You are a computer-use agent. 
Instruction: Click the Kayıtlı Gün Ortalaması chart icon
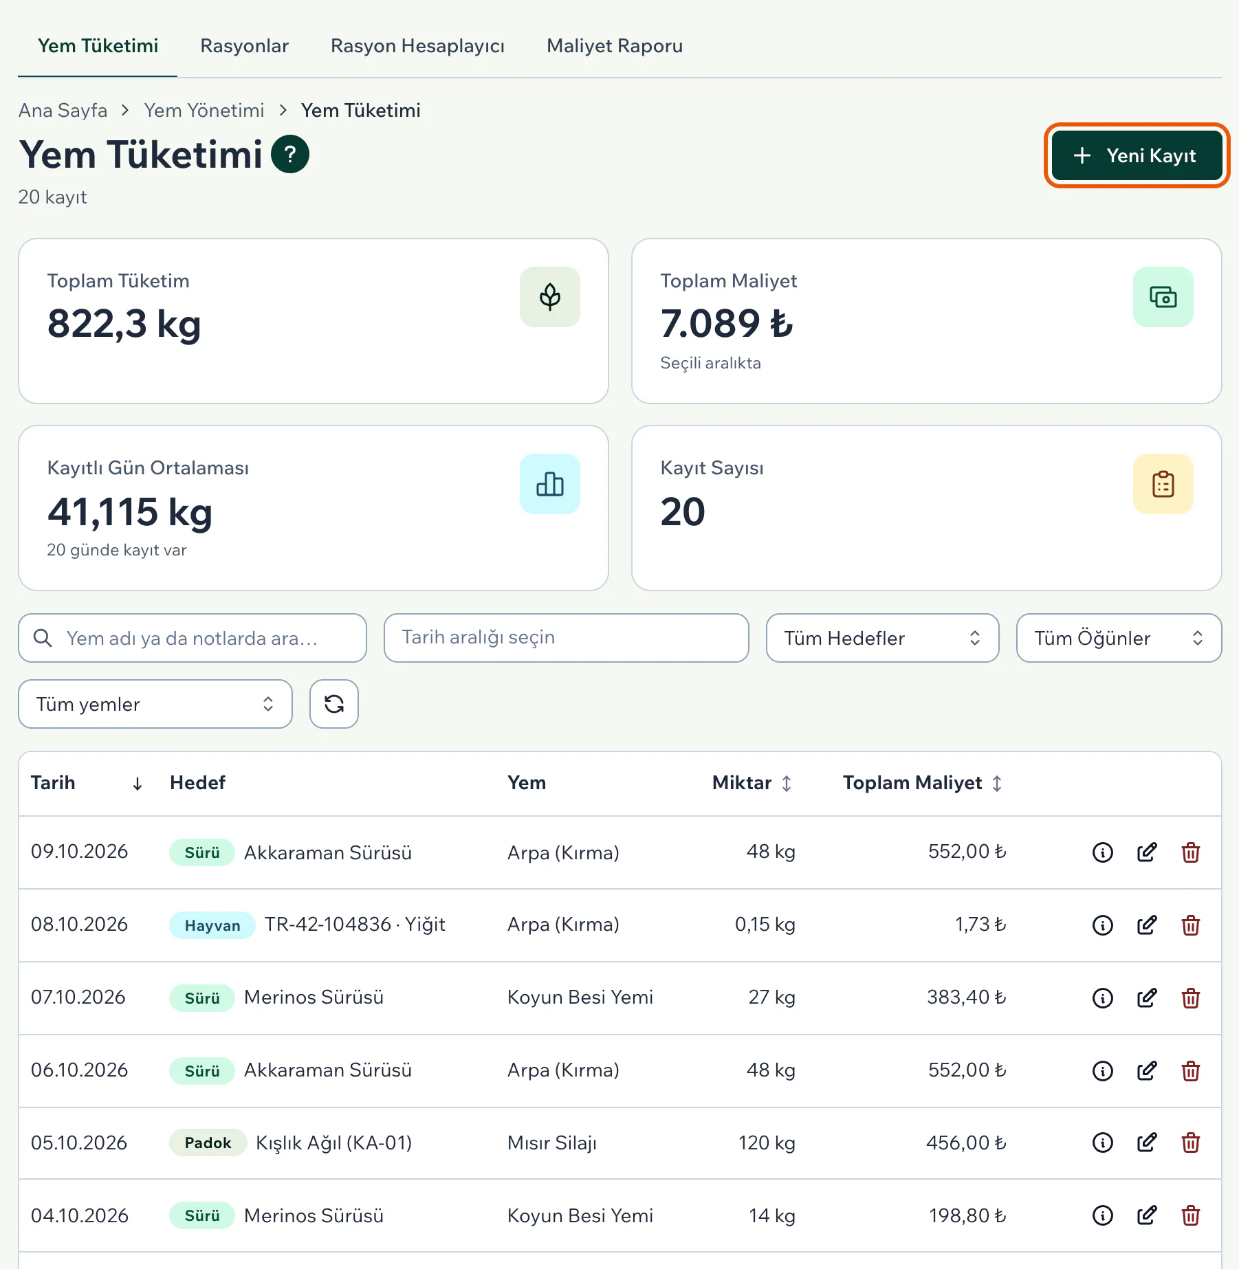(x=550, y=484)
